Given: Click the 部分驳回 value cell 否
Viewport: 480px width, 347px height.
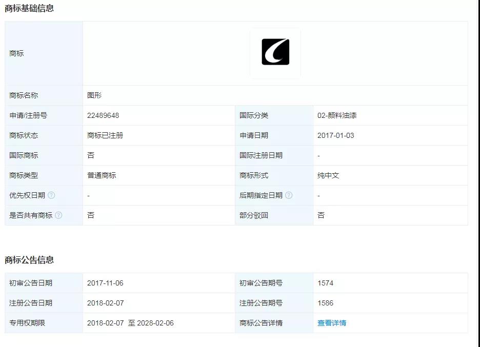Looking at the screenshot, I should 320,215.
